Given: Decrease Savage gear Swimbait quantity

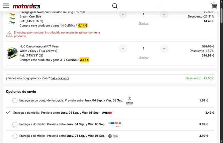Looking at the screenshot, I should click(x=123, y=14).
